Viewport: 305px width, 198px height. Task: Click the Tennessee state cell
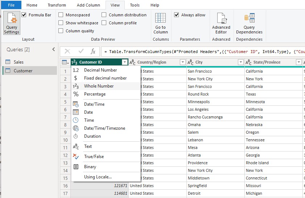[273, 140]
